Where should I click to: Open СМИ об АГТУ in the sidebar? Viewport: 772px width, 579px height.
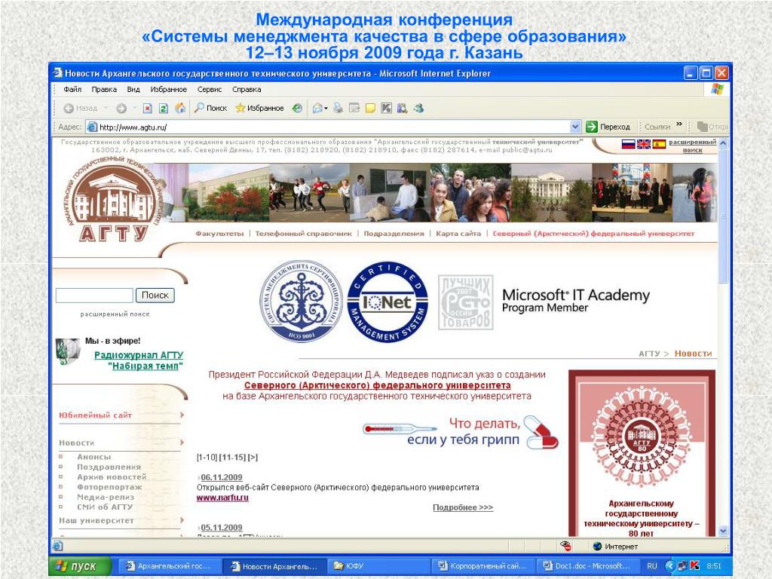105,507
